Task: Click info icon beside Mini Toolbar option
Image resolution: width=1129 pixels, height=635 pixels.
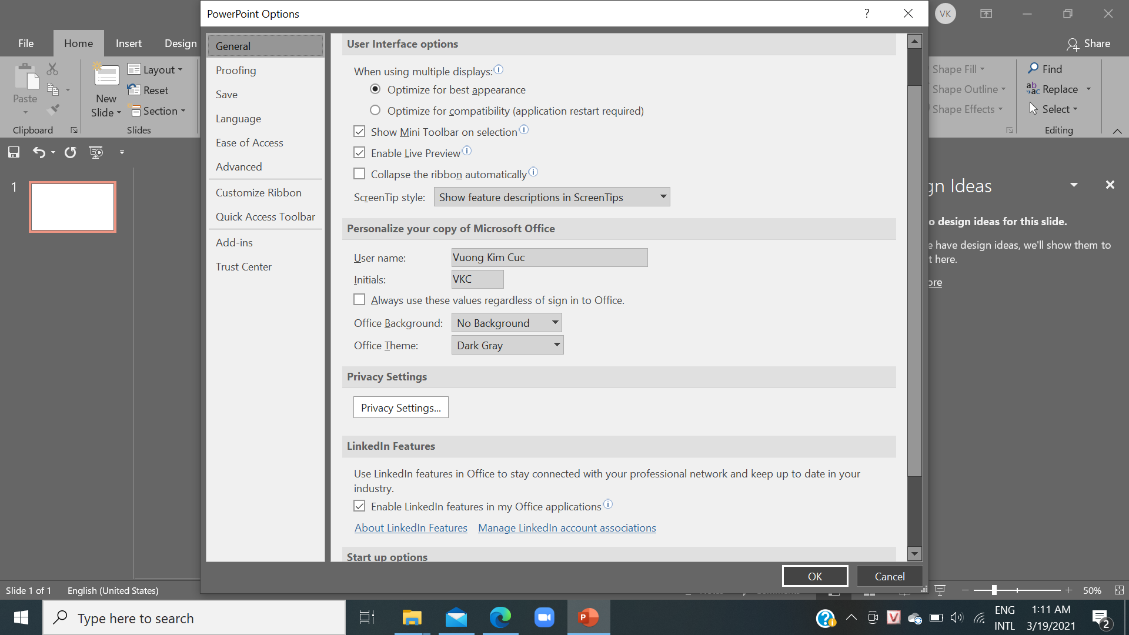Action: click(524, 129)
